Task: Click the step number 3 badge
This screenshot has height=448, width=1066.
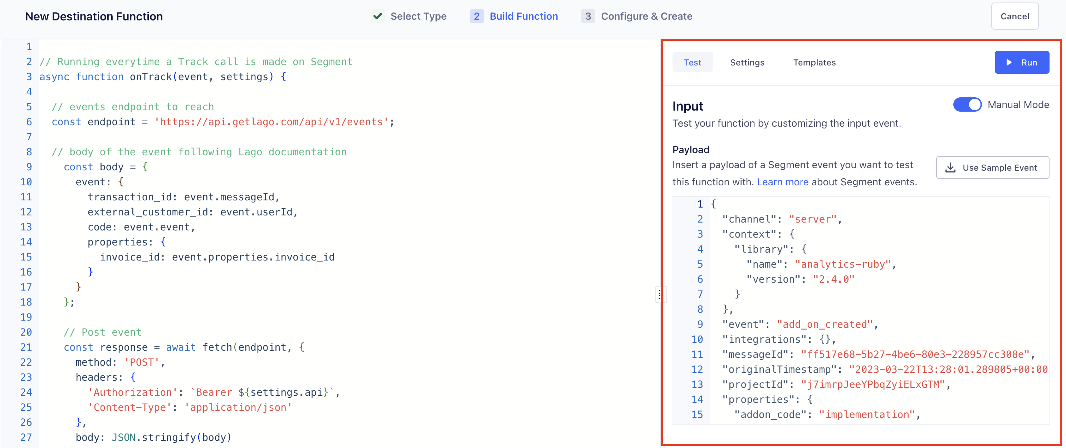Action: (x=588, y=16)
